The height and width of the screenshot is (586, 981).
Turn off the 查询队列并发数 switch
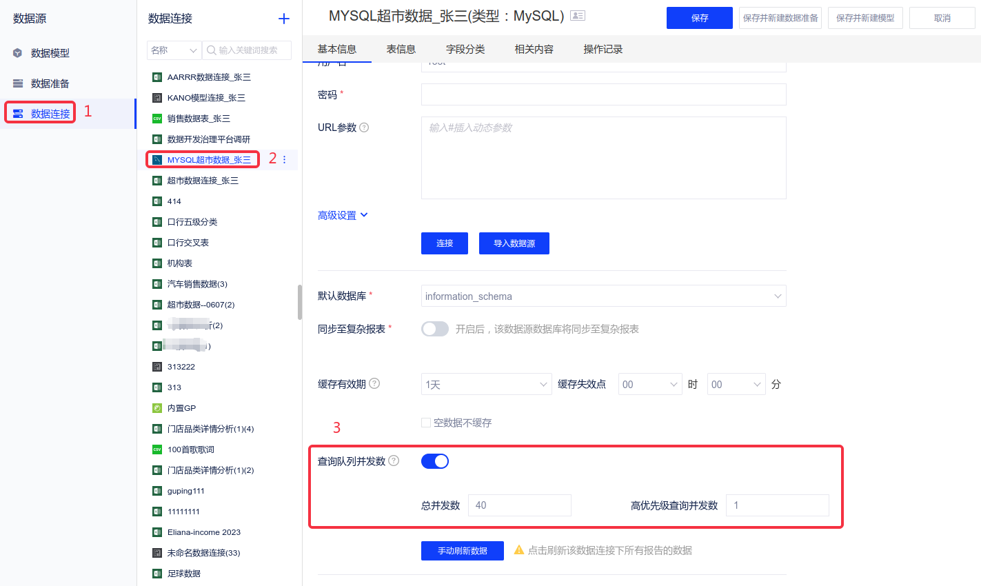(435, 461)
